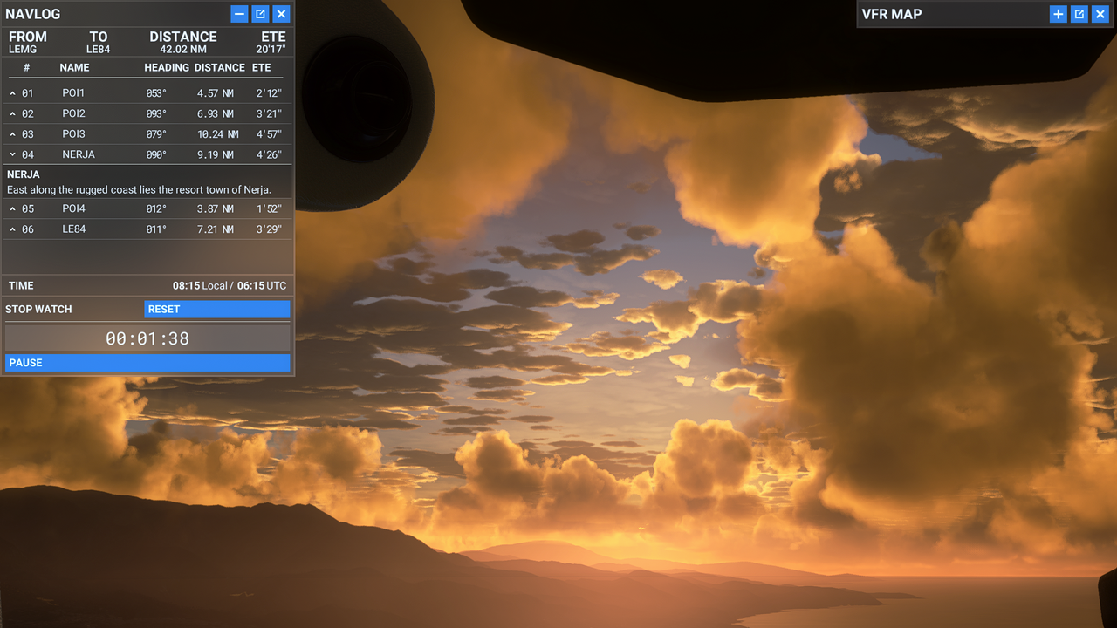Click the total distance 42.02 NM
Image resolution: width=1117 pixels, height=628 pixels.
pyautogui.click(x=183, y=50)
